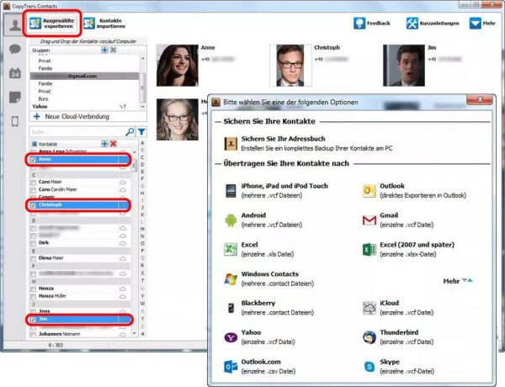Collapse options with Mehr expander
This screenshot has width=505, height=387.
[x=458, y=281]
